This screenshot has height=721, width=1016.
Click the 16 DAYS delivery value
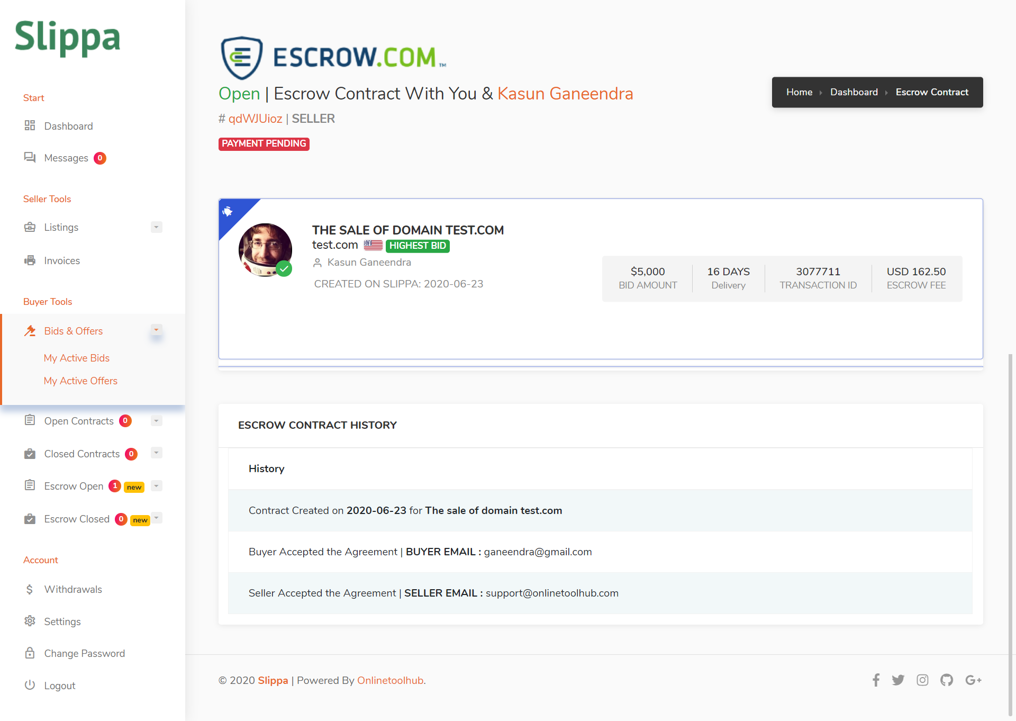coord(729,272)
